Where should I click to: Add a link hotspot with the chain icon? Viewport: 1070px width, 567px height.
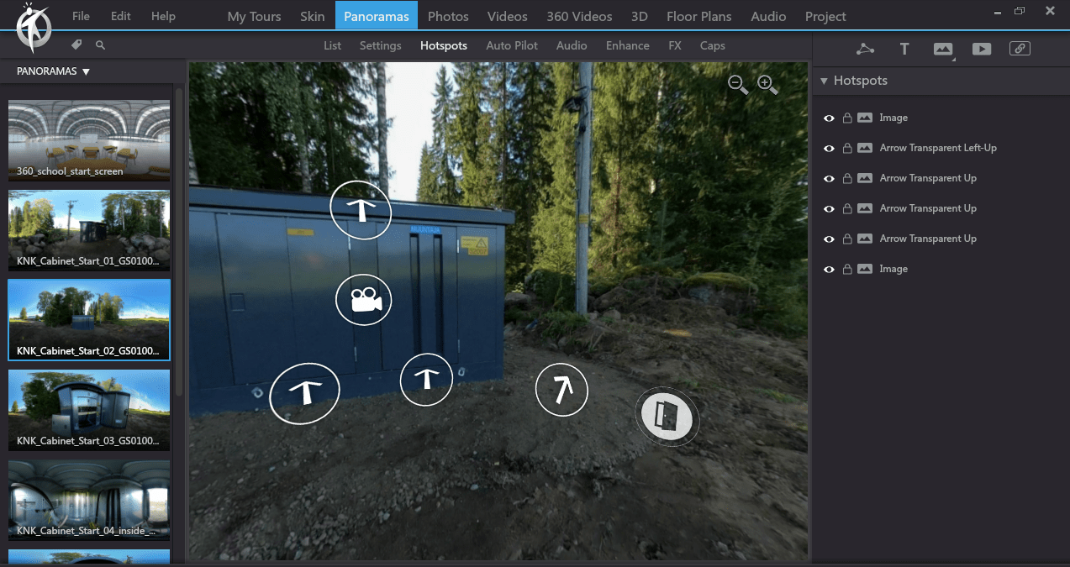[x=1020, y=49]
